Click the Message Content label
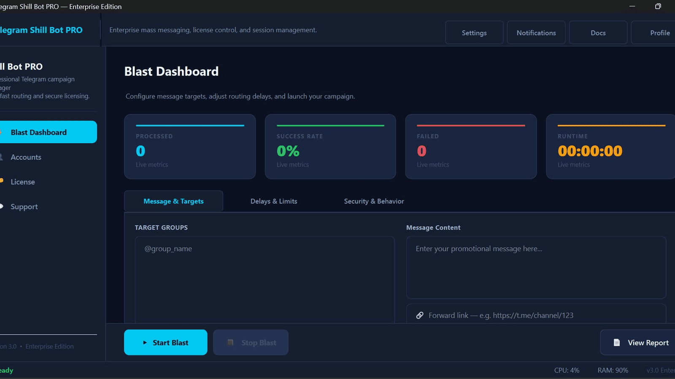Viewport: 675px width, 379px height. (x=433, y=227)
